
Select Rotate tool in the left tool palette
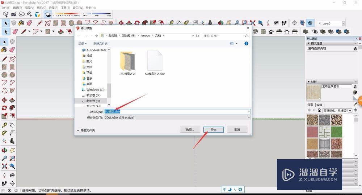pyautogui.click(x=4, y=108)
